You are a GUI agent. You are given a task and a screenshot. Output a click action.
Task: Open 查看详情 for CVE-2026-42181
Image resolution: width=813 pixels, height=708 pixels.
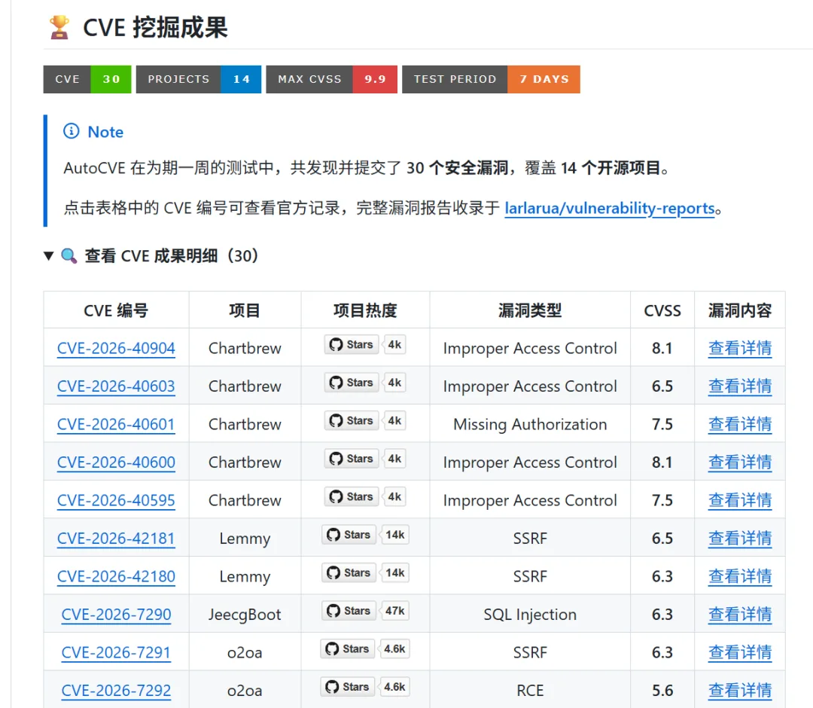click(740, 539)
